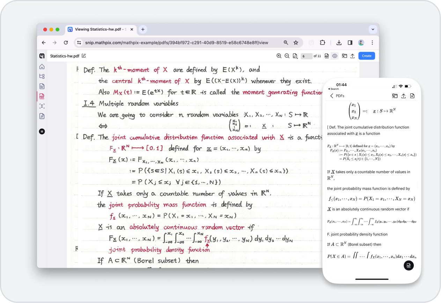This screenshot has height=303, width=441.
Task: Edit the page number field showing 6
Action: (306, 56)
